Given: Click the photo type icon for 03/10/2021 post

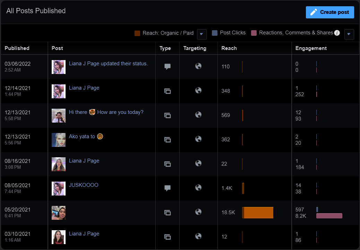Looking at the screenshot, I should 168,237.
